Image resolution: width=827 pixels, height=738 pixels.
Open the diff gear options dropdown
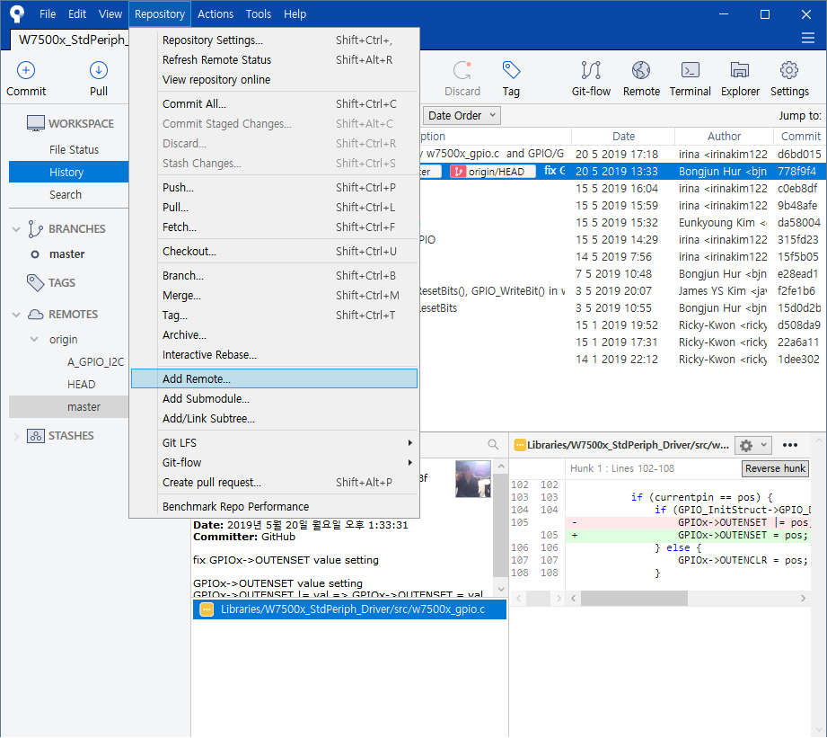(x=752, y=446)
